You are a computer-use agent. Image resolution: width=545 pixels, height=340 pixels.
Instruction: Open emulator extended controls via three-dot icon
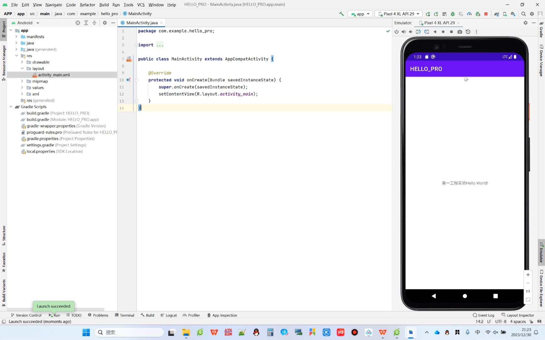476,31
